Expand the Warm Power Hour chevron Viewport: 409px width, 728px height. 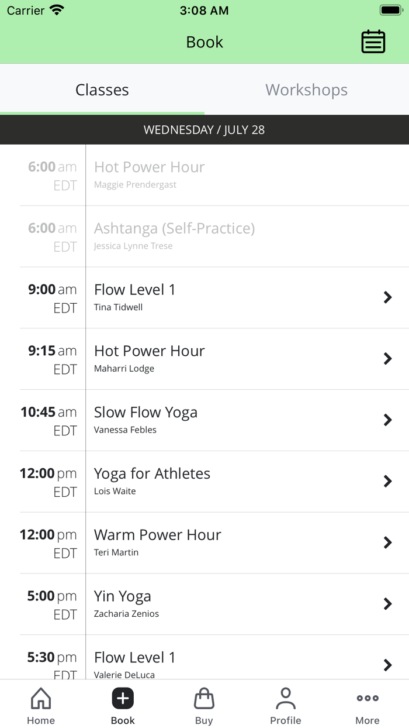point(387,542)
